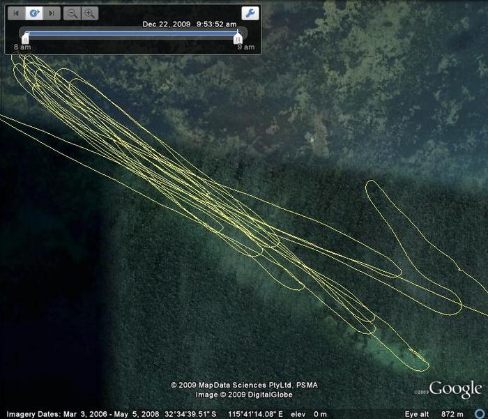Image resolution: width=488 pixels, height=419 pixels.
Task: Click the 8 am time label
Action: click(22, 47)
